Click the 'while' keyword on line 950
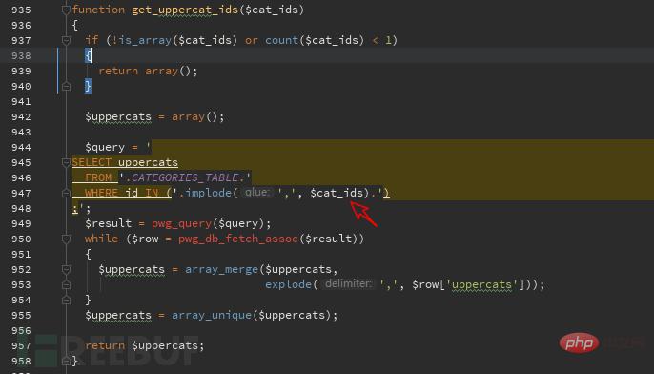Screen dimensions: 654x374 [101, 239]
